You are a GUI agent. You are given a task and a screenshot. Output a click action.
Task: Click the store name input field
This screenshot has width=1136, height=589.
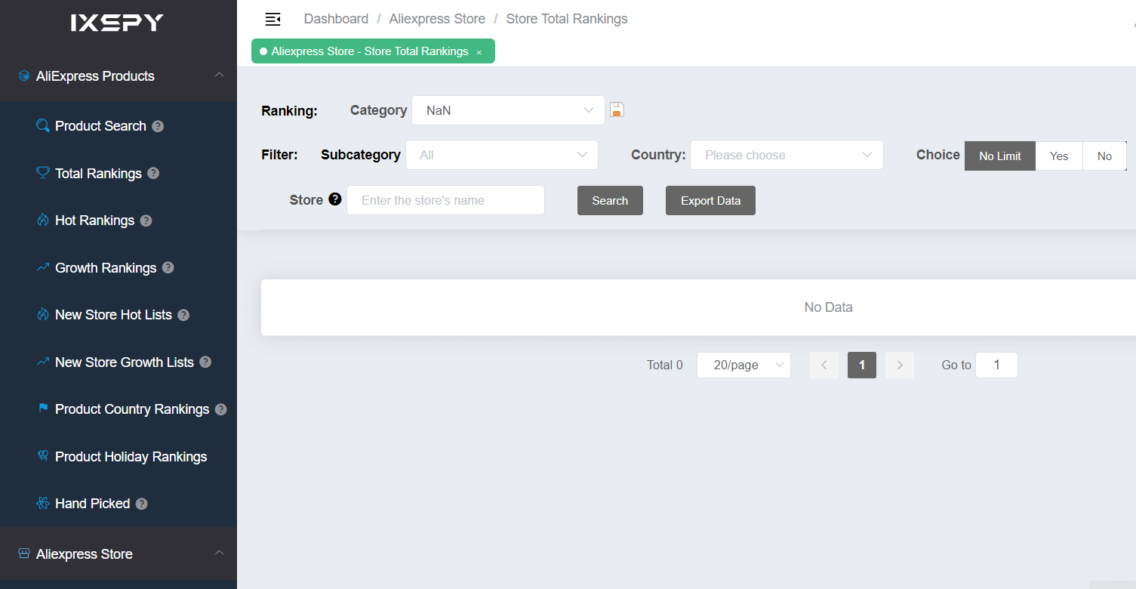[x=445, y=200]
